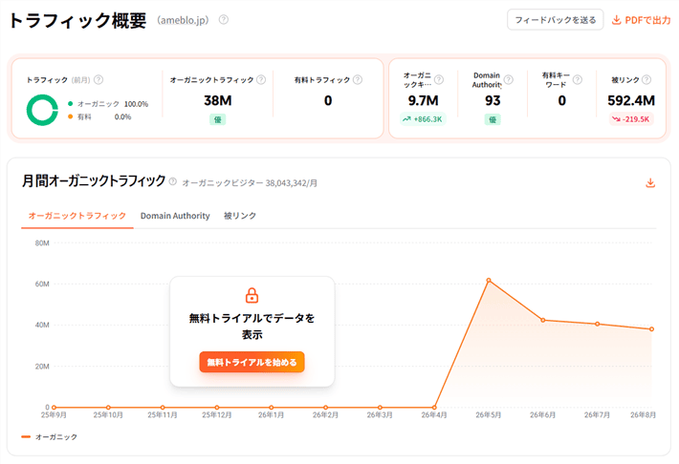
Task: Click the 38M organic traffic value
Action: [x=218, y=101]
